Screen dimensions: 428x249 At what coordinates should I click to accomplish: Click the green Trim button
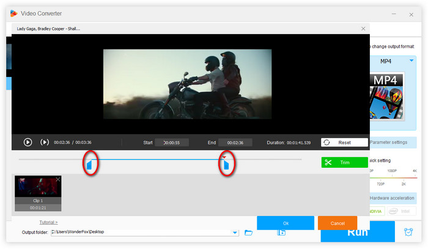click(x=344, y=162)
